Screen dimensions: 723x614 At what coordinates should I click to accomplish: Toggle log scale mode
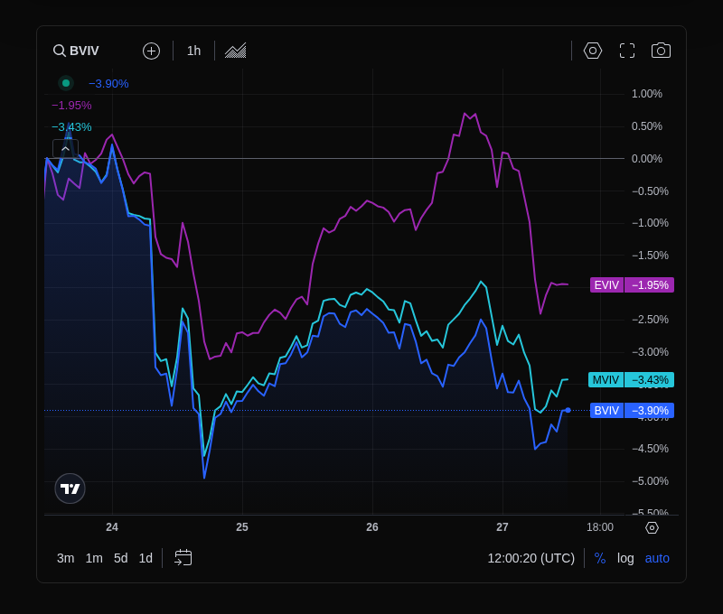(625, 558)
